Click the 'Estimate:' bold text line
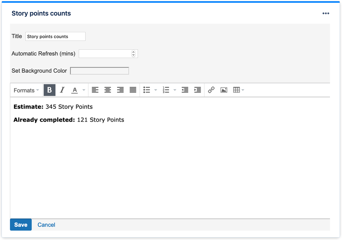The image size is (342, 240). coord(53,107)
